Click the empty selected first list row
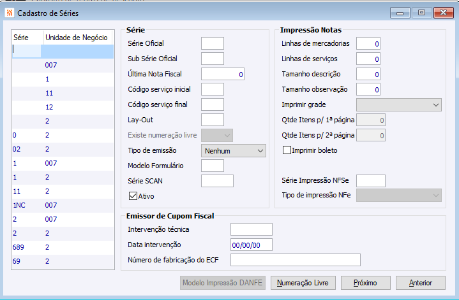The width and height of the screenshot is (459, 300). point(63,51)
